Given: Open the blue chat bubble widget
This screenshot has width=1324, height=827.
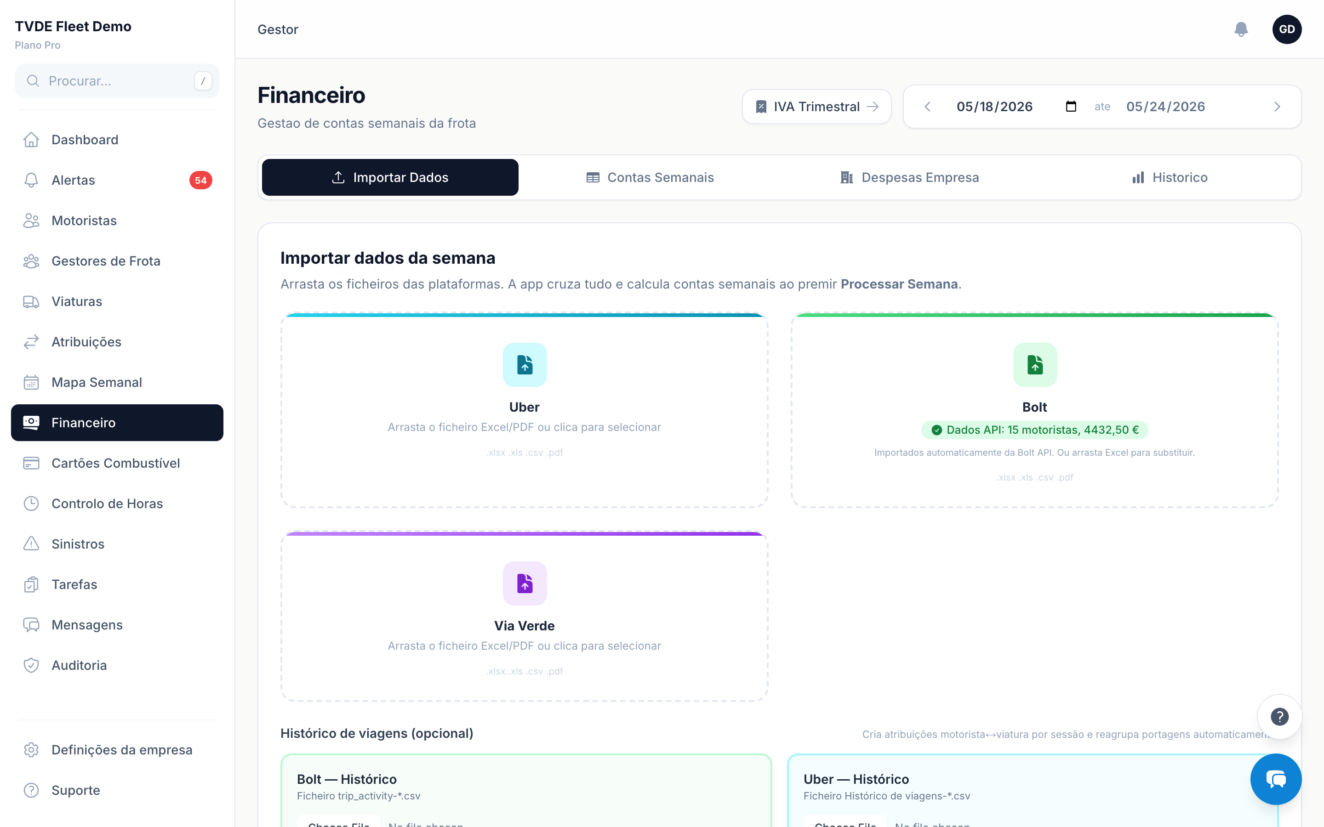Looking at the screenshot, I should [x=1276, y=779].
